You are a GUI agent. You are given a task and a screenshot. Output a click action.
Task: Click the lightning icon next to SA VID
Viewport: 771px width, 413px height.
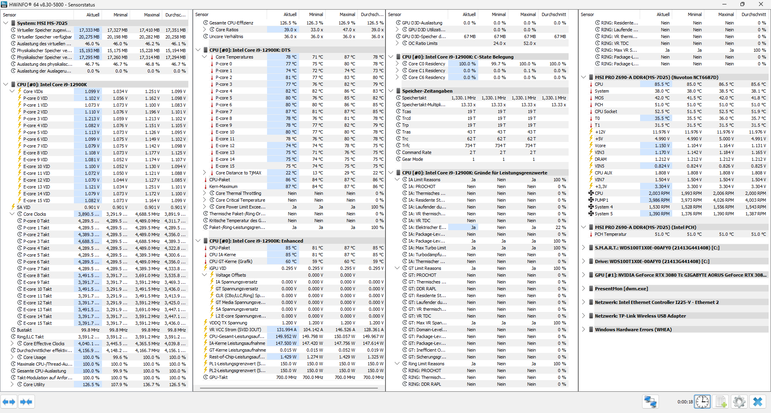click(13, 207)
